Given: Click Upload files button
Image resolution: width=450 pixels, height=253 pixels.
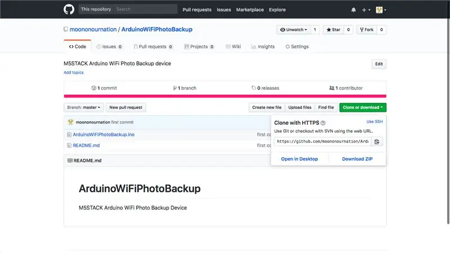Looking at the screenshot, I should [300, 107].
